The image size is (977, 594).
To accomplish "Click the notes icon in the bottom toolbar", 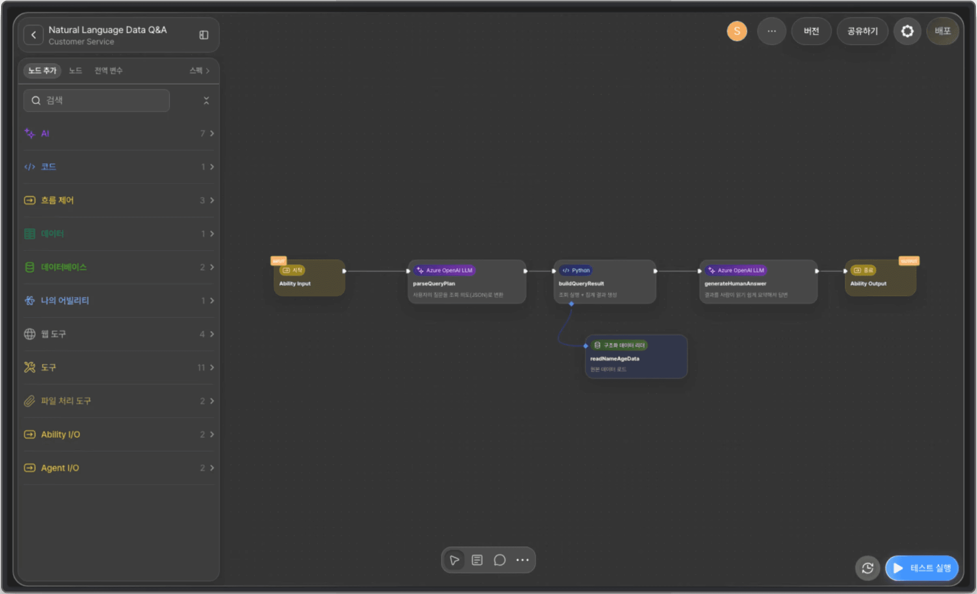I will click(477, 560).
